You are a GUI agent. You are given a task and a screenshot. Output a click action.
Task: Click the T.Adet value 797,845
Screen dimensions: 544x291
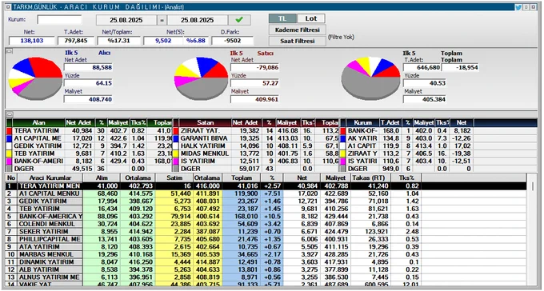(76, 41)
